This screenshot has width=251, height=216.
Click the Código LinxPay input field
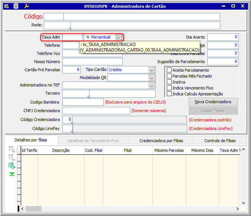coord(67,128)
